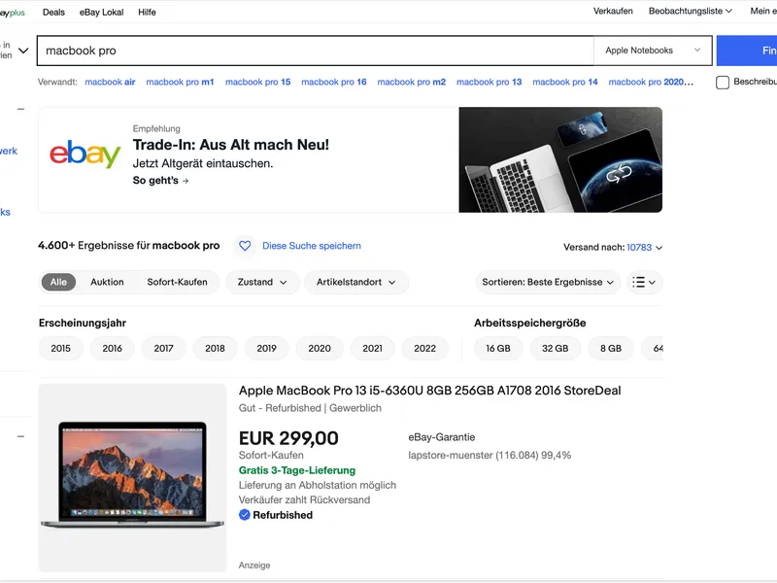
Task: Open the So geht's trade-in link
Action: [160, 181]
